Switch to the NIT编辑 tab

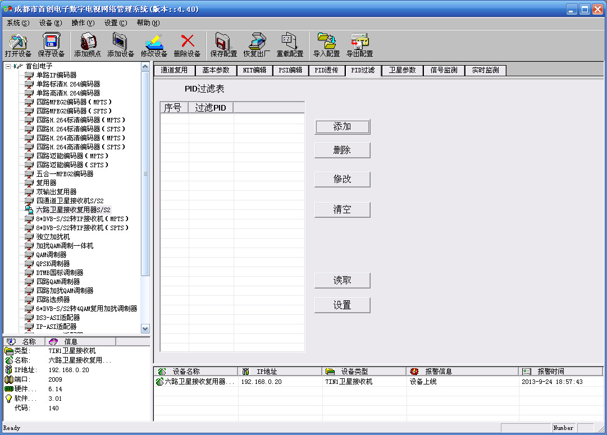point(254,70)
